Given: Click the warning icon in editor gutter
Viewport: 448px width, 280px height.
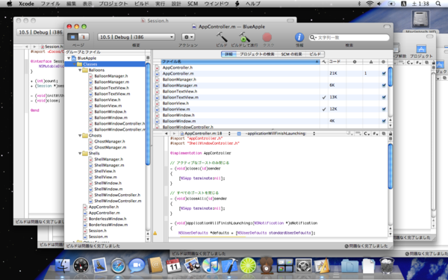Looking at the screenshot, I should click(155, 233).
